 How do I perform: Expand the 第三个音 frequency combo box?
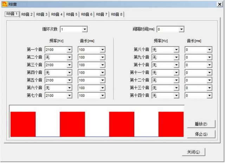pos(70,65)
